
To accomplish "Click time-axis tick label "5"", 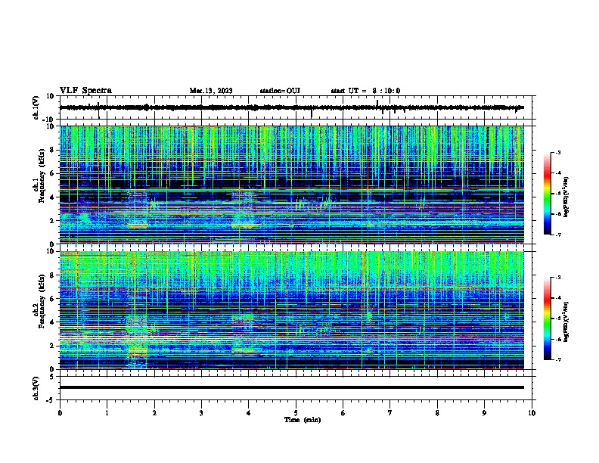I will [296, 413].
